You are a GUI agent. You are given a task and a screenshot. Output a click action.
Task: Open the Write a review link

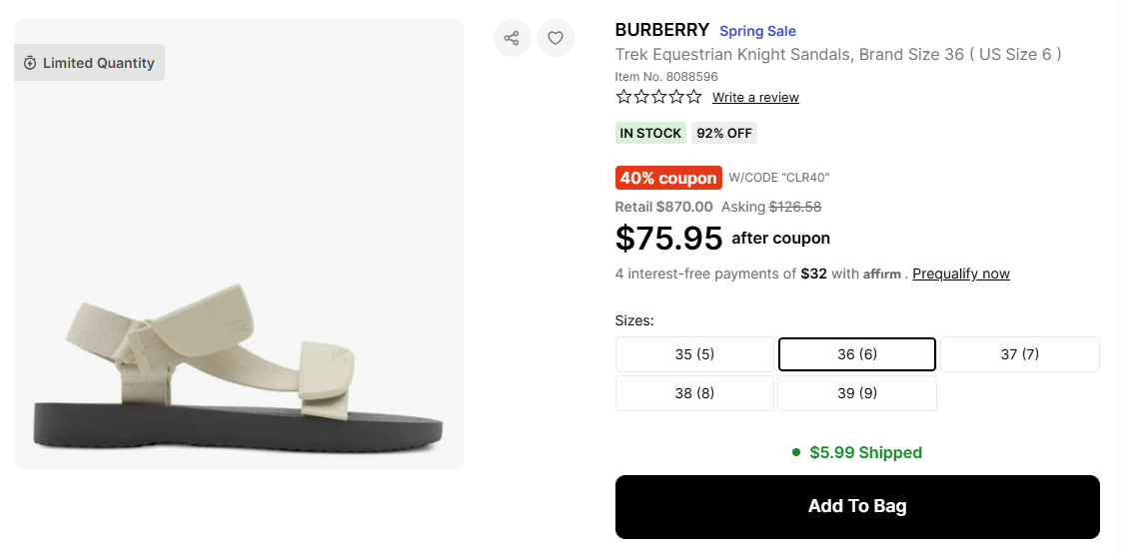pos(755,98)
